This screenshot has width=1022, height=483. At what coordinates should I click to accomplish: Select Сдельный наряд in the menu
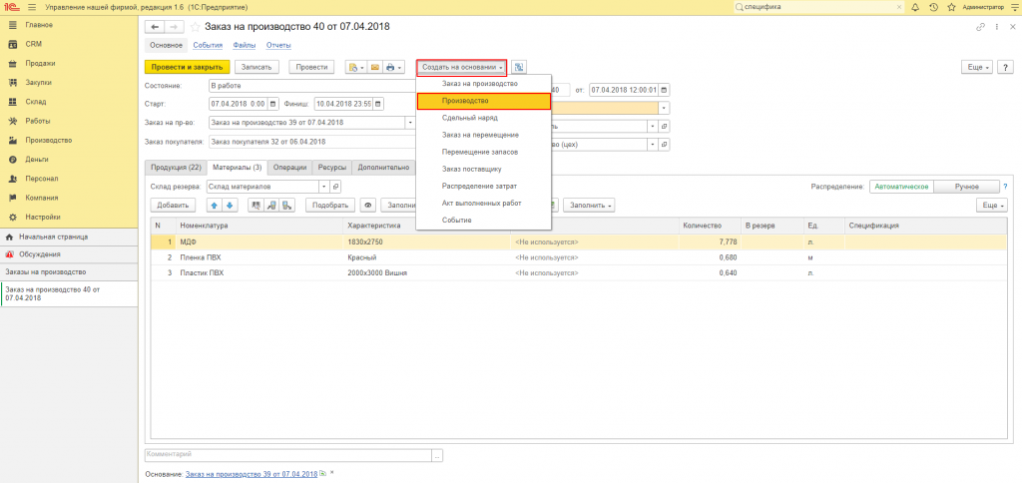pyautogui.click(x=484, y=118)
